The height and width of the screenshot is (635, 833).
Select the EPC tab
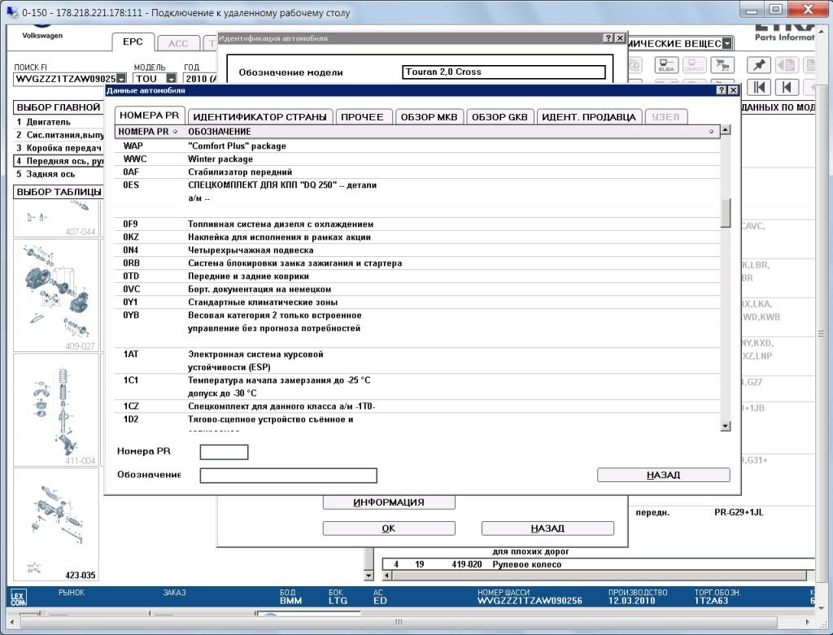coord(133,42)
